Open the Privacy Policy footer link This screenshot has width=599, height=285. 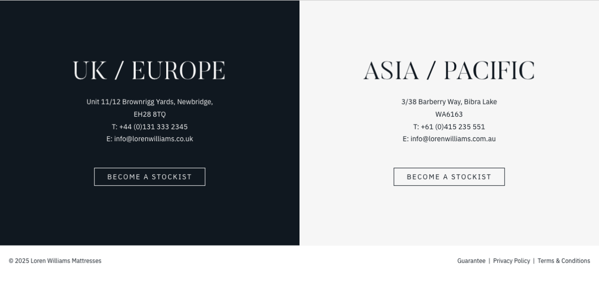pyautogui.click(x=512, y=261)
